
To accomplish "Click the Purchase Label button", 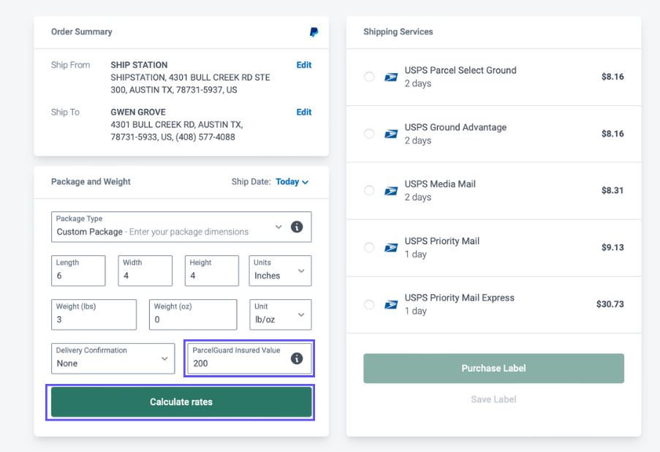I will tap(494, 368).
